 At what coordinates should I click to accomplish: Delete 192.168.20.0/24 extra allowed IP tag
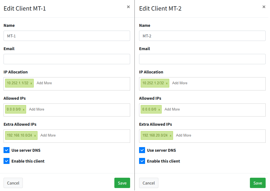click(170, 135)
